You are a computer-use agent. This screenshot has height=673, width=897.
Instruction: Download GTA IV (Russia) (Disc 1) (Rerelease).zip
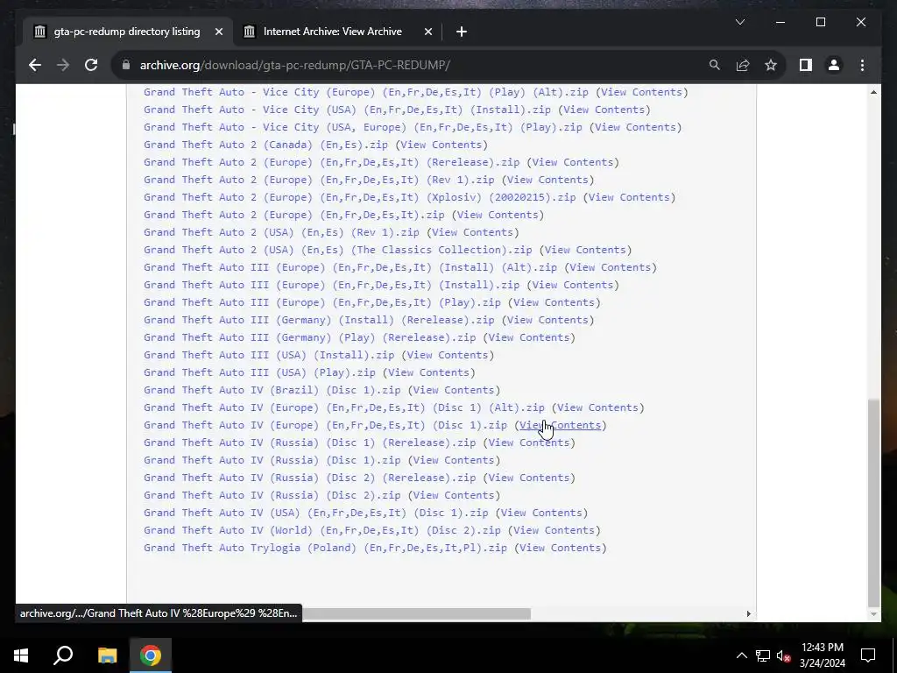pos(309,443)
